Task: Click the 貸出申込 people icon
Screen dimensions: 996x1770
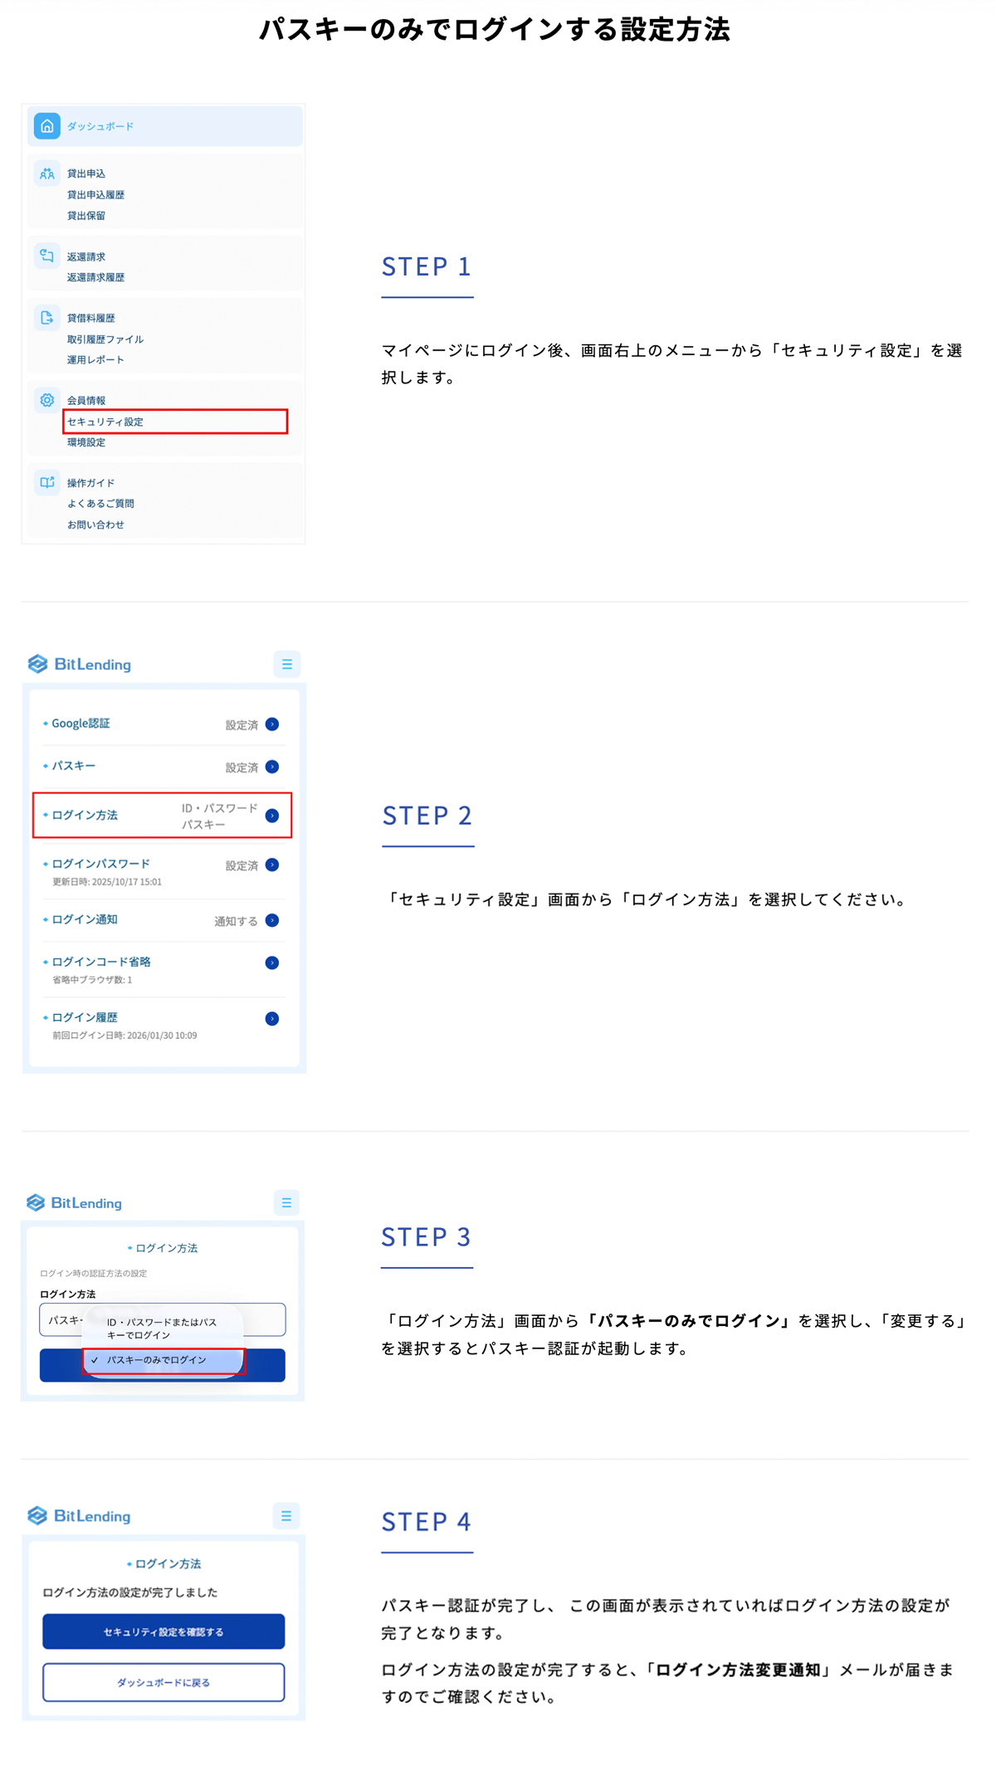Action: [46, 173]
